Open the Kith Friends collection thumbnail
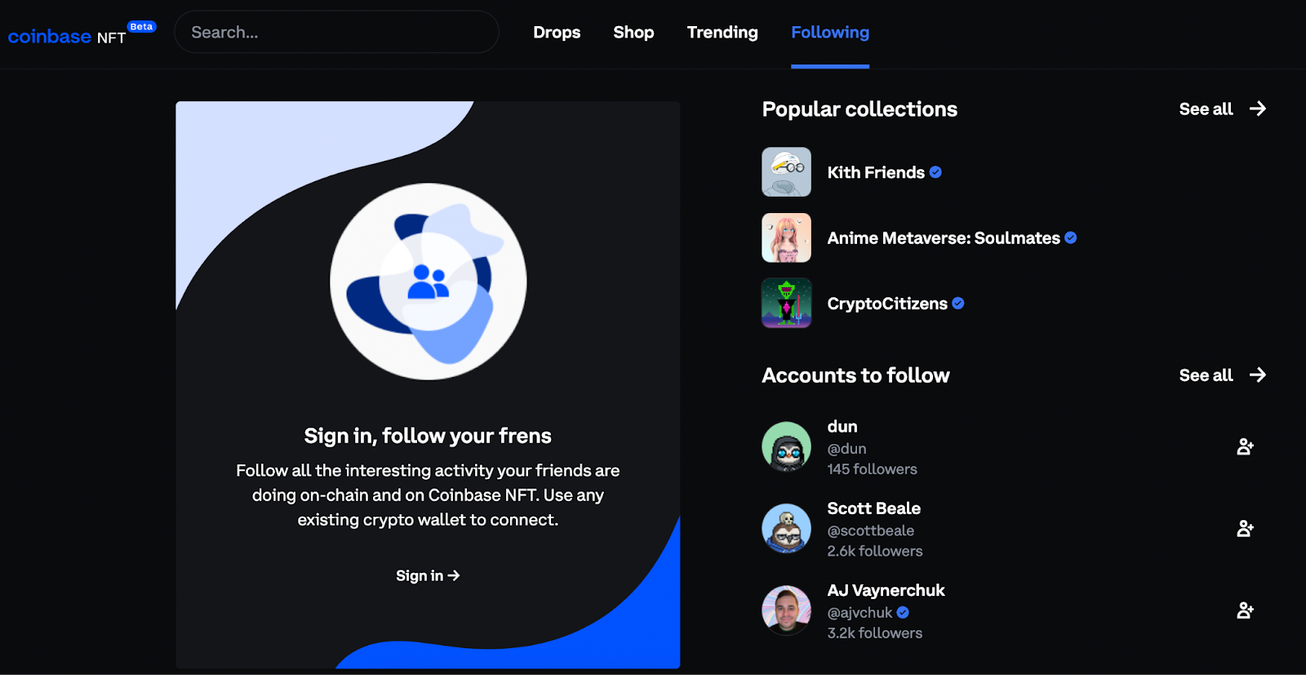The width and height of the screenshot is (1306, 675). coord(786,172)
